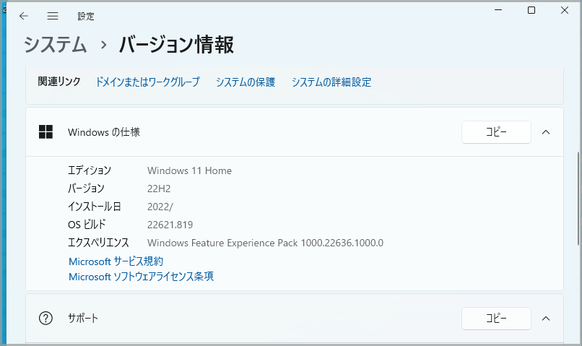
Task: Maximize the 設定 window
Action: [x=531, y=10]
